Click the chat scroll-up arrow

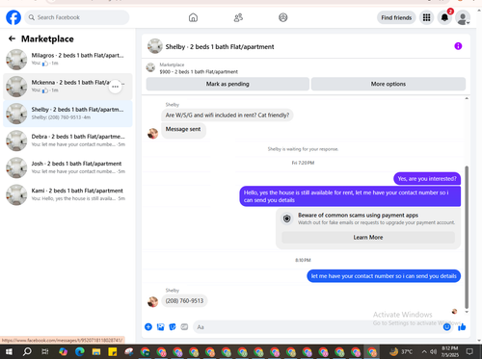click(467, 98)
